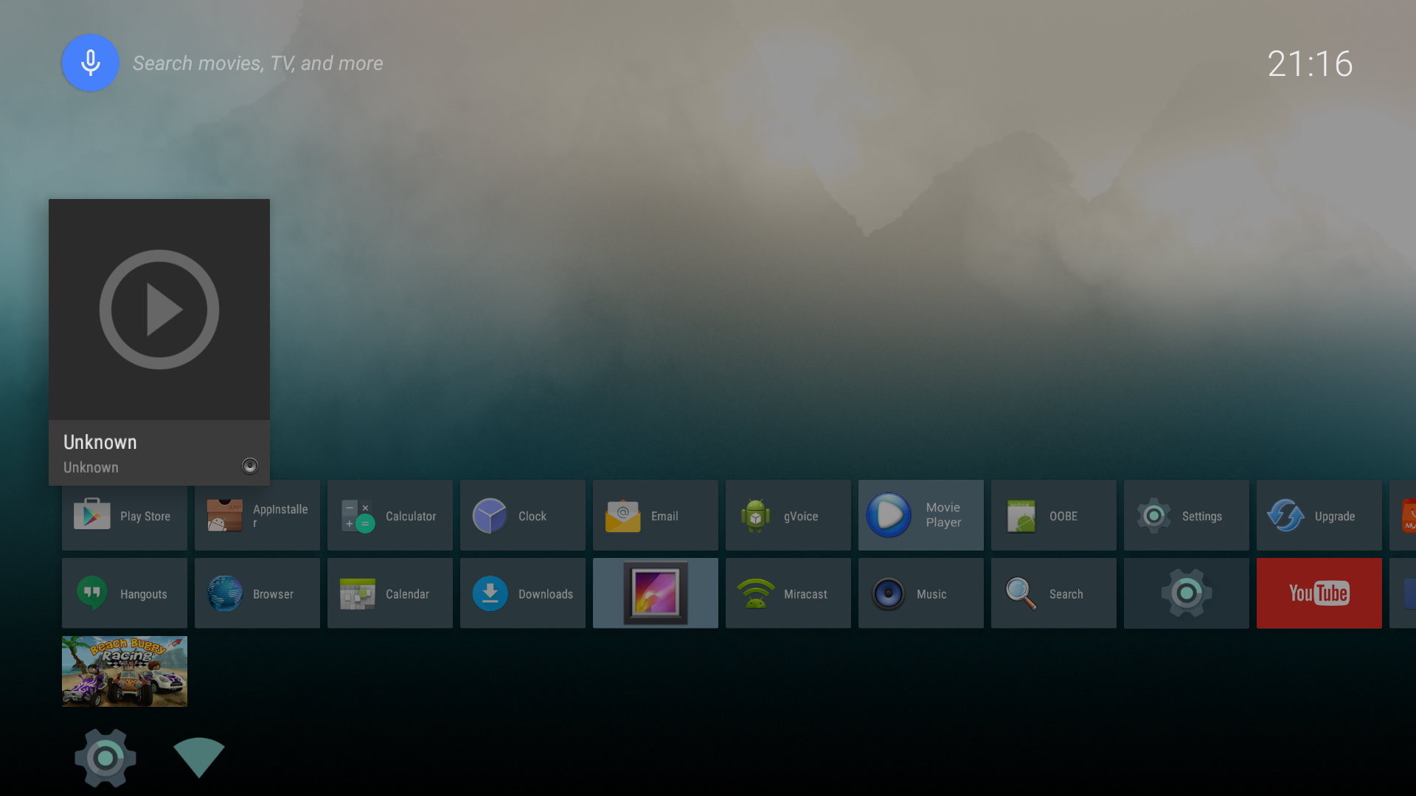Open Hangouts
Image resolution: width=1416 pixels, height=796 pixels.
(x=125, y=593)
